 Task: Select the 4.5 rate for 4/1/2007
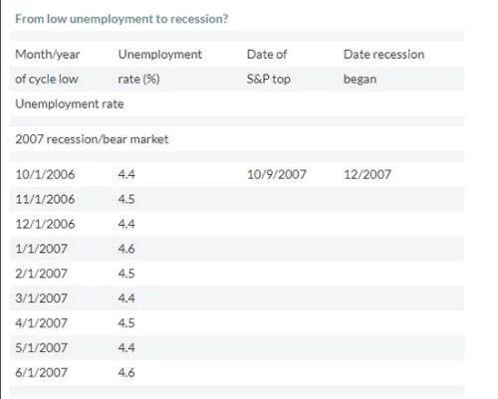(x=126, y=323)
